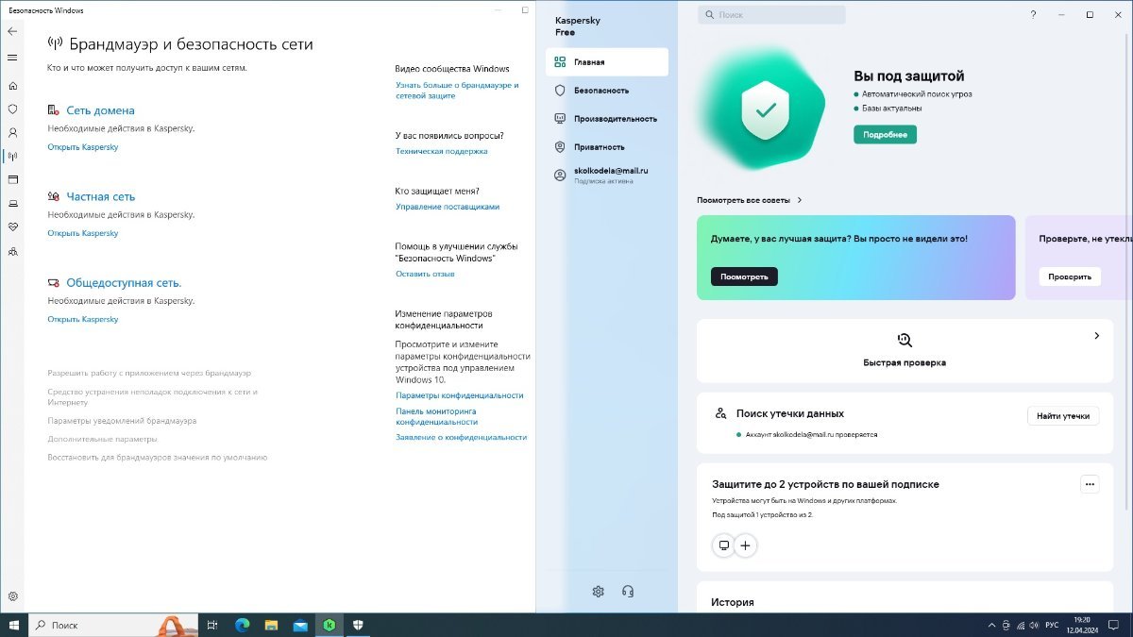Open the Безопасность section in Kaspersky
1133x637 pixels.
(607, 91)
